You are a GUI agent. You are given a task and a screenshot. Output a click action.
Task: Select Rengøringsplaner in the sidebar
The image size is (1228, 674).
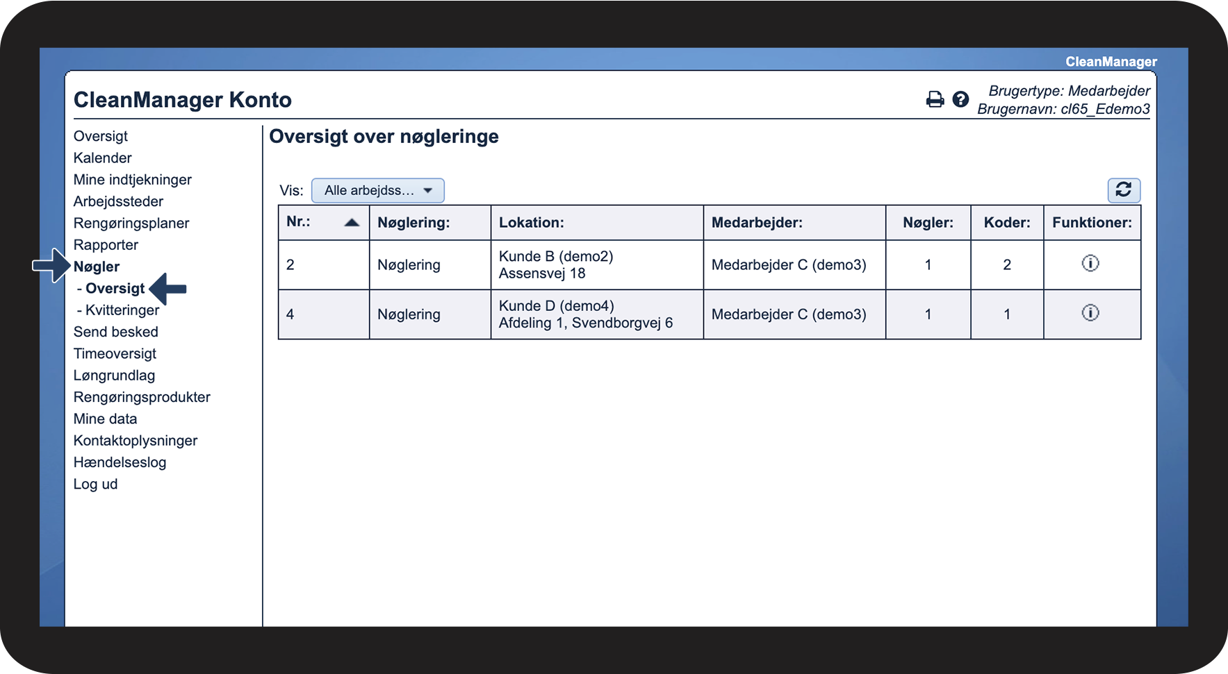coord(131,224)
